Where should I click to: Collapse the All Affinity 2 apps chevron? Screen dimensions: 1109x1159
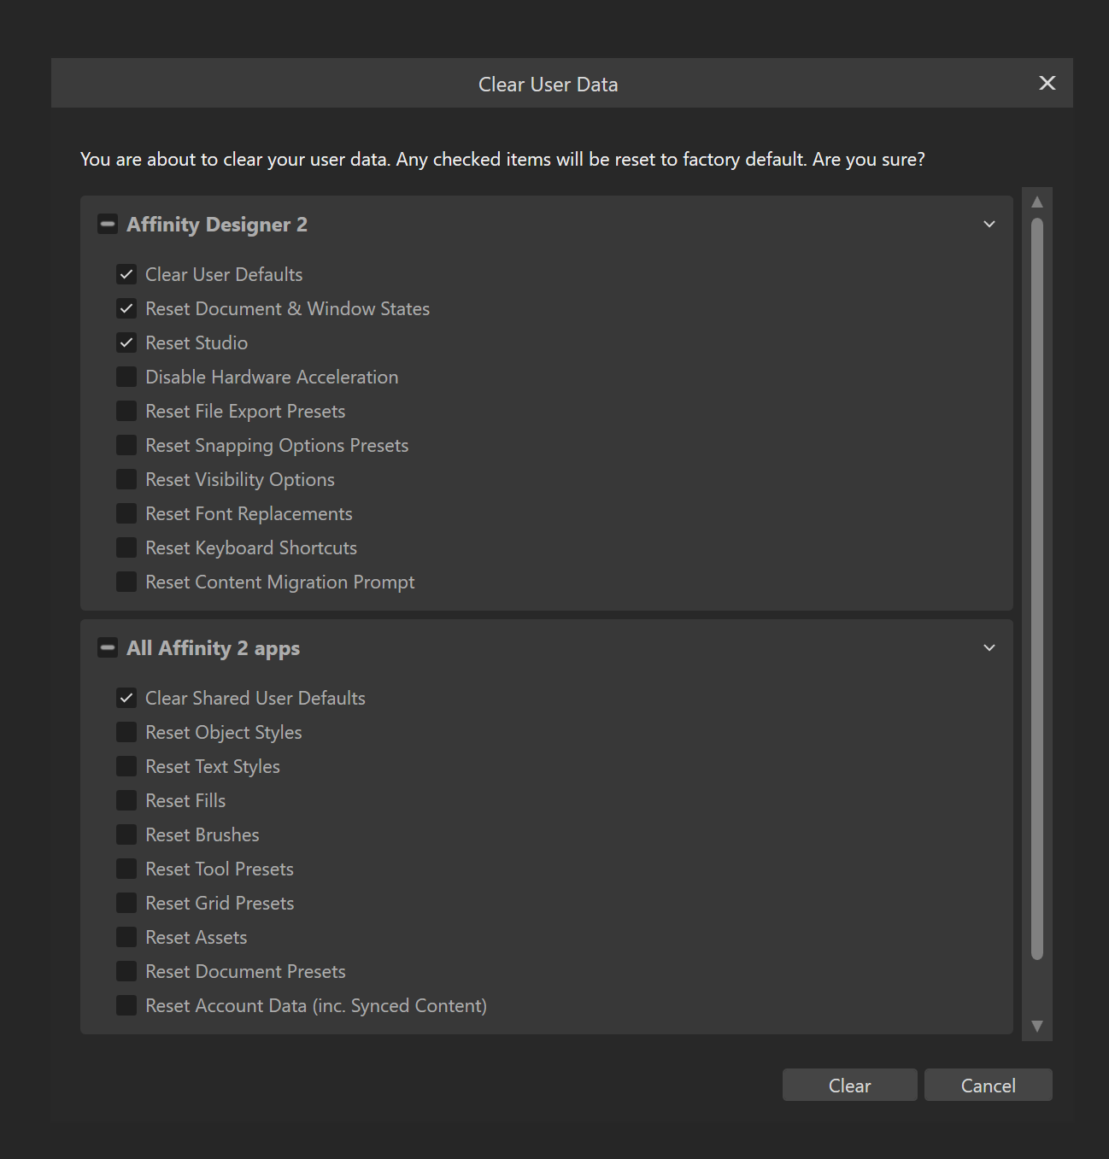(x=989, y=647)
